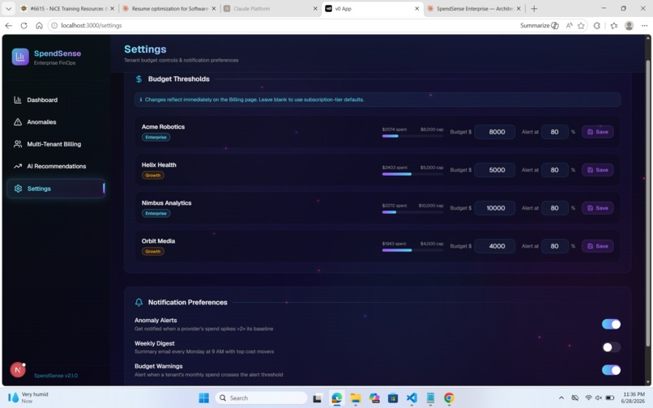Click the taskbar Search box
The image size is (653, 408).
(x=262, y=398)
